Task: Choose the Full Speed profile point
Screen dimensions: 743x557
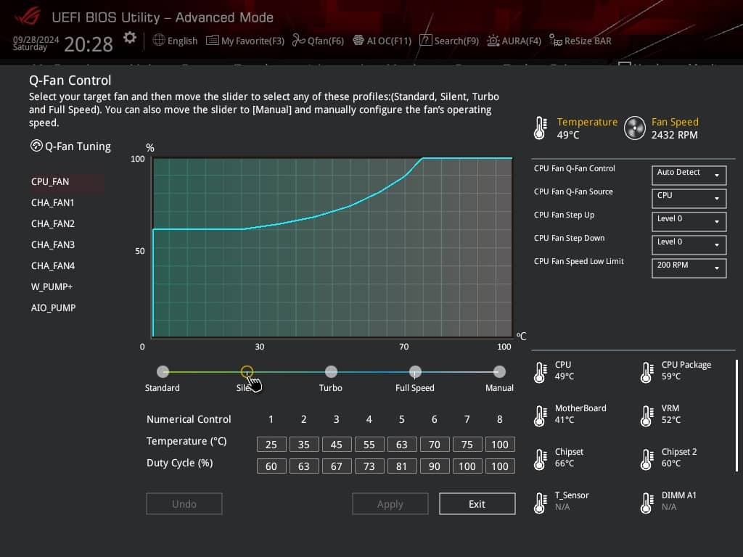Action: point(415,372)
